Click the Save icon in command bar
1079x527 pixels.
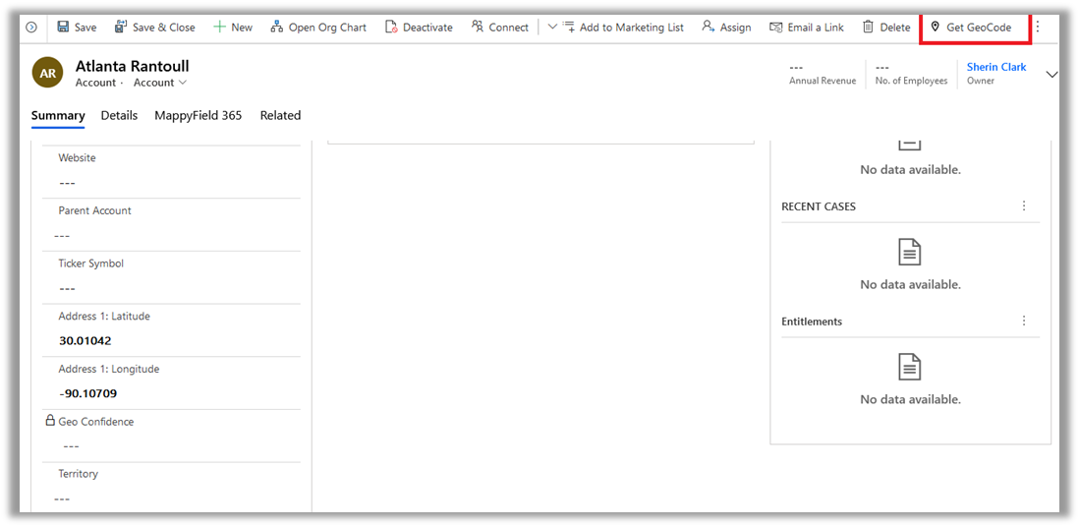pyautogui.click(x=63, y=28)
